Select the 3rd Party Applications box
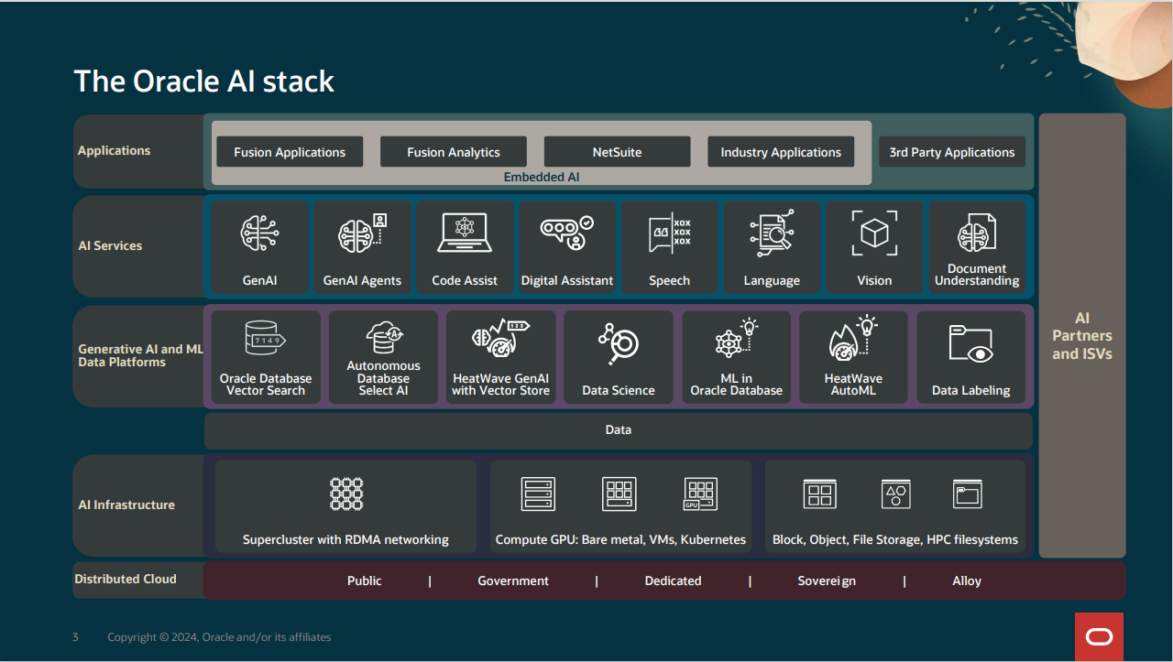This screenshot has width=1173, height=662. coord(952,152)
